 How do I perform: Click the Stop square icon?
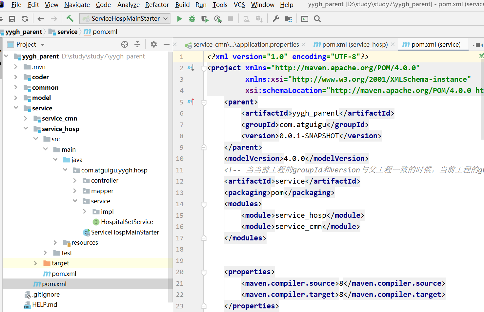click(x=231, y=19)
